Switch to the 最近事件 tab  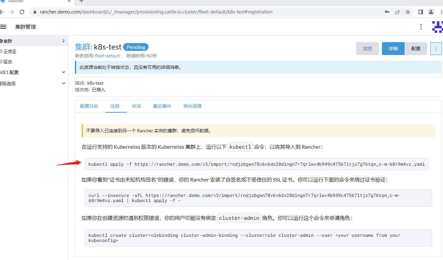coord(162,106)
